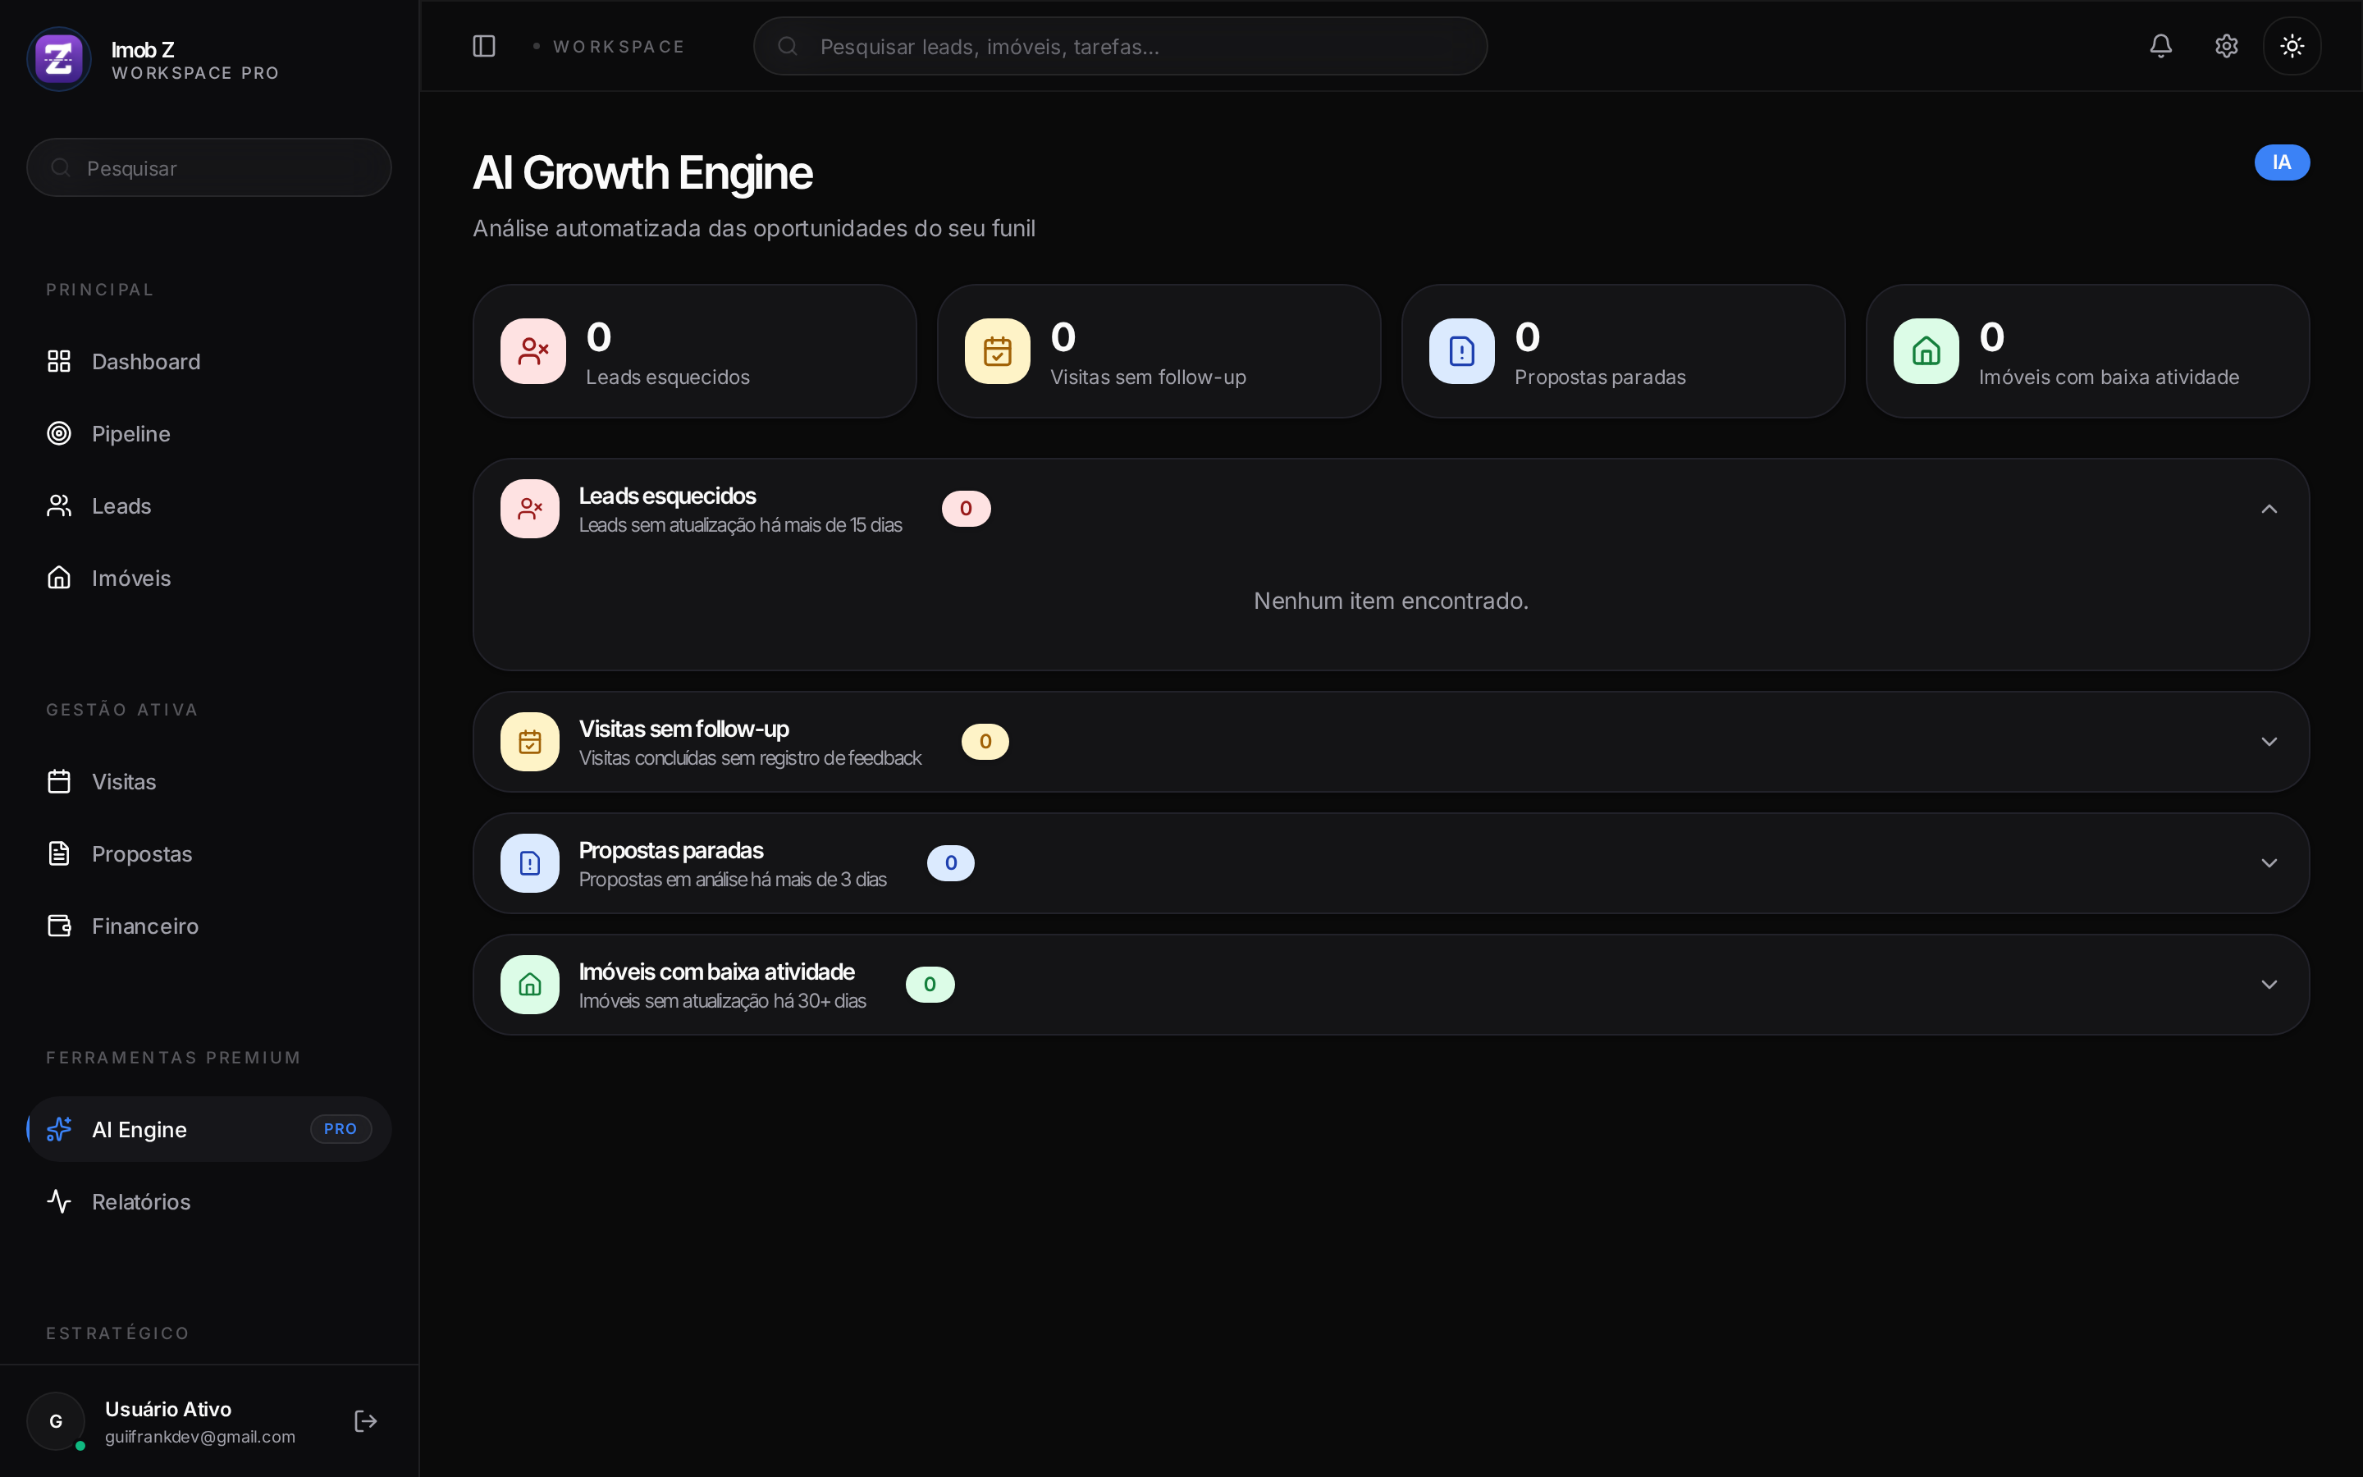Click icon in Leads esquecidos accordion header
Viewport: 2363px width, 1477px height.
click(530, 509)
